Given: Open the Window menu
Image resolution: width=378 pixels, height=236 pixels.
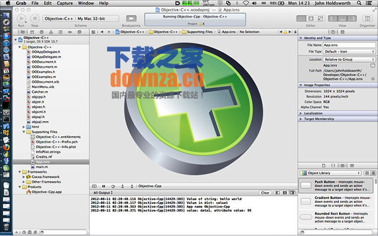Looking at the screenshot, I should pyautogui.click(x=86, y=3).
